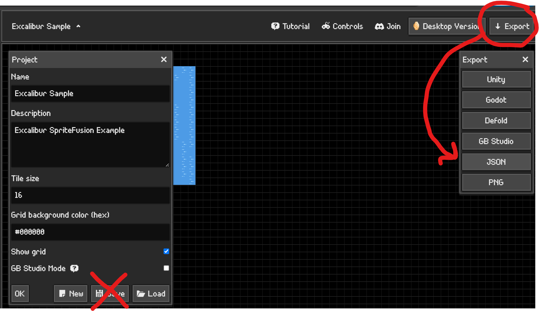Click the Grid background color hex field

coord(90,232)
